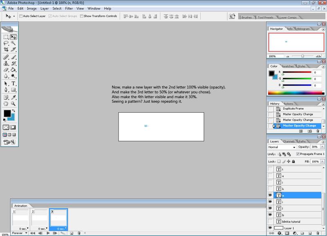Image resolution: width=327 pixels, height=236 pixels.
Task: Switch to Quick Mask mode
Action: (x=13, y=127)
